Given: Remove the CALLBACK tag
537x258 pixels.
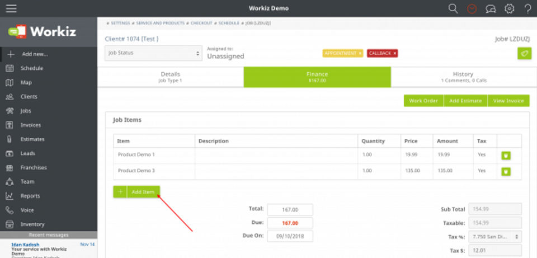Looking at the screenshot, I should (394, 54).
